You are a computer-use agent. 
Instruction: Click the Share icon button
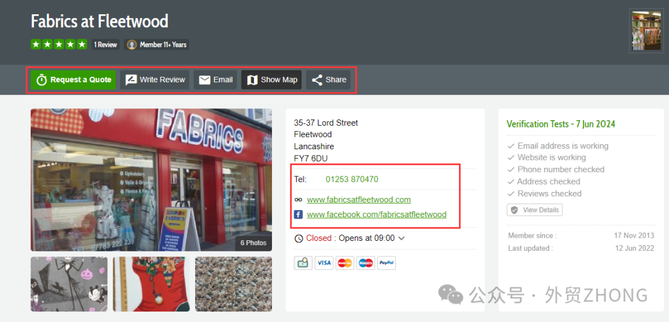point(317,80)
